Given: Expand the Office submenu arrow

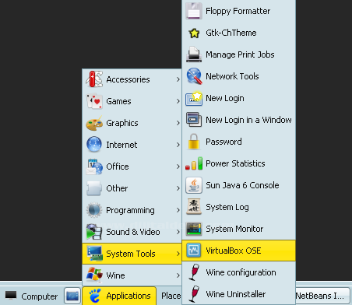Looking at the screenshot, I should 178,167.
